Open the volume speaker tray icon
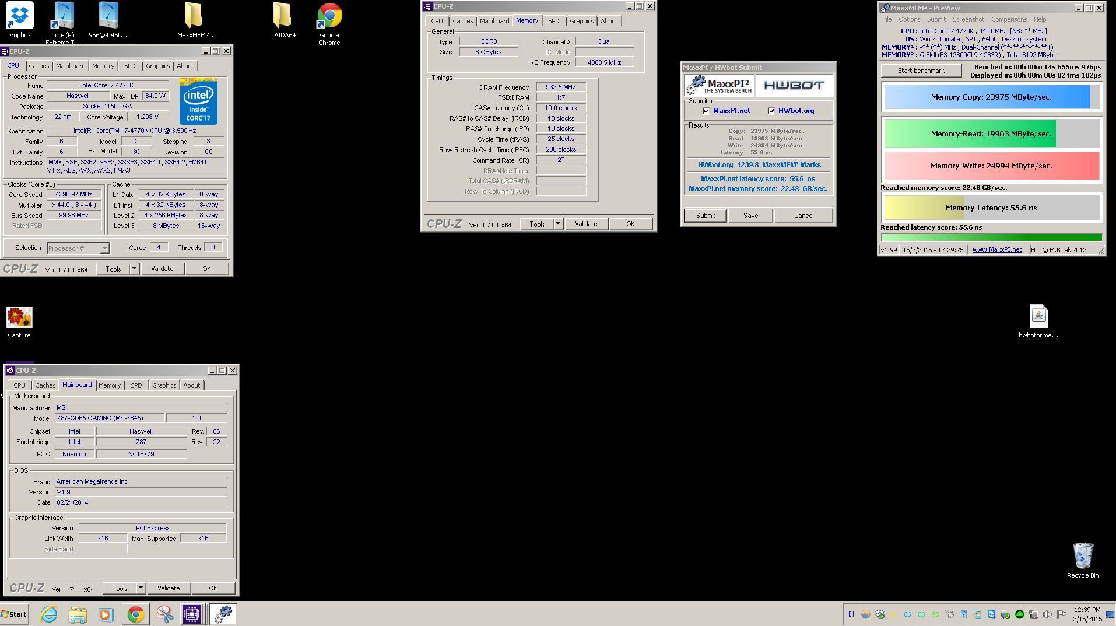 click(x=1047, y=614)
